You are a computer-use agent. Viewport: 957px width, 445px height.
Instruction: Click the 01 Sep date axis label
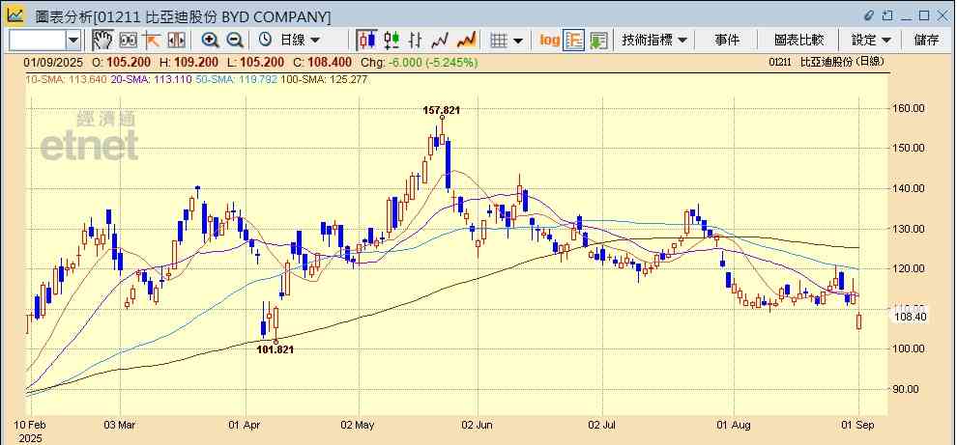click(x=859, y=425)
